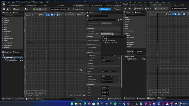The image size is (189, 106).
Task: Switch to Designer mode in left window
Action: pos(105,9)
